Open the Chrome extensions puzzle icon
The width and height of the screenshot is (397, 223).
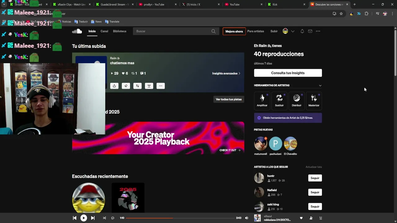pyautogui.click(x=366, y=14)
